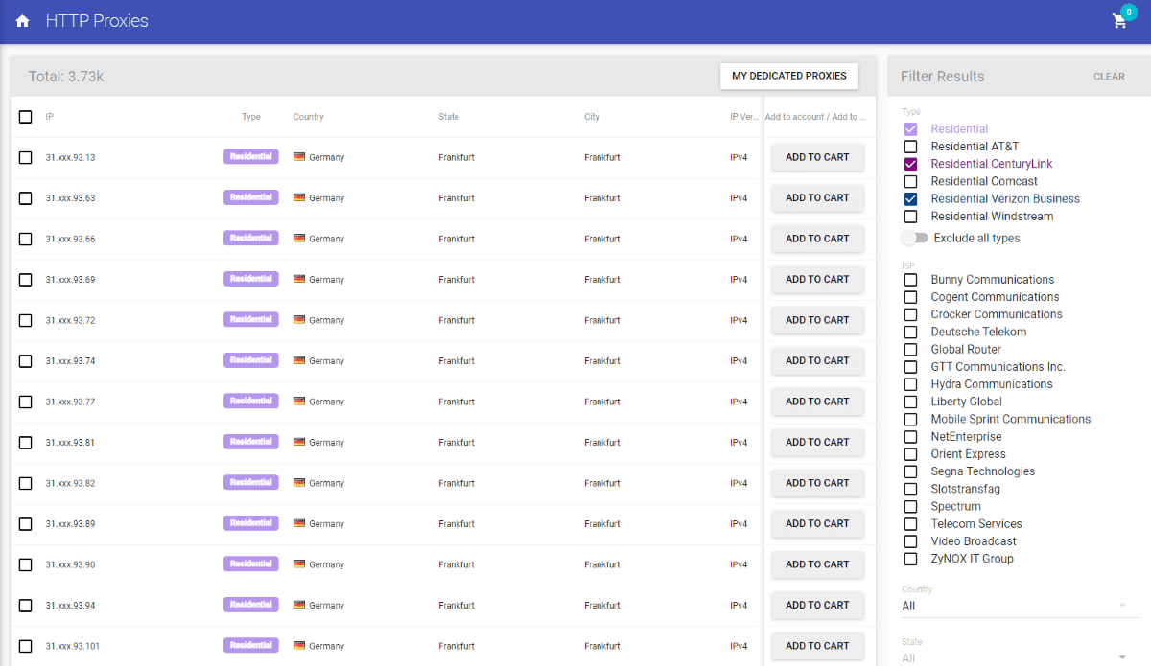This screenshot has width=1151, height=666.
Task: Sort by the City column header
Action: [x=592, y=117]
